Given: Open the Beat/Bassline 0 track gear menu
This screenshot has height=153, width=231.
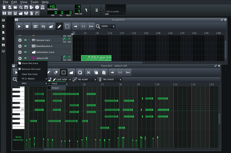Looking at the screenshot, I should (x=20, y=46).
